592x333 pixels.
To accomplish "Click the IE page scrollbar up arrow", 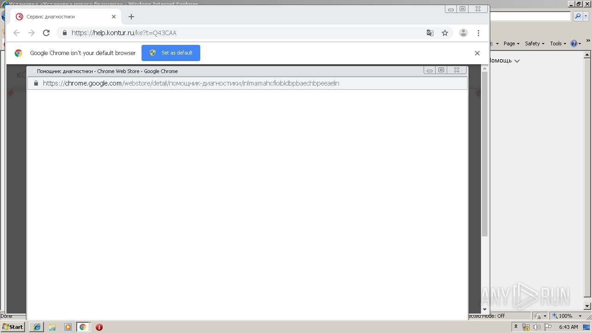I will [x=588, y=55].
